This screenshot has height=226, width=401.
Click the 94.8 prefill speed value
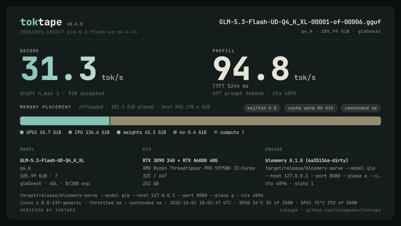pyautogui.click(x=251, y=69)
